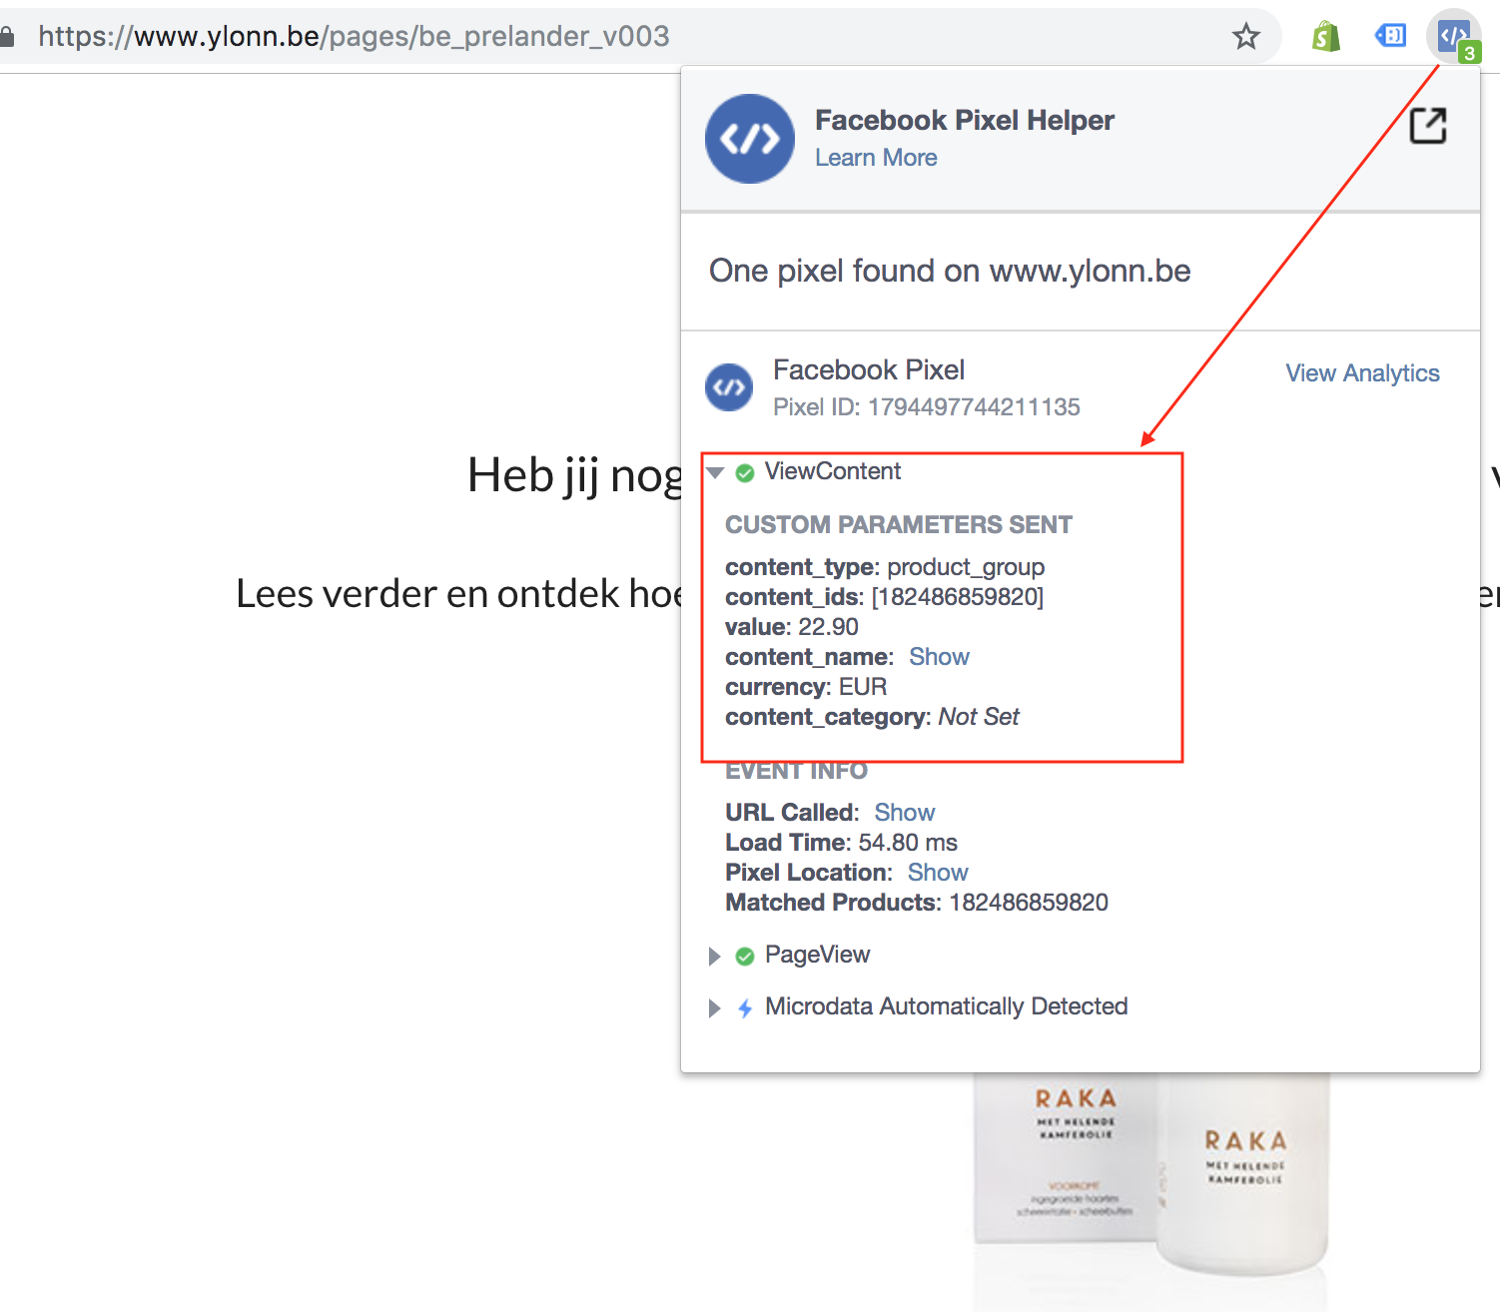Image resolution: width=1500 pixels, height=1312 pixels.
Task: Select the ViewContent event heading
Action: (832, 471)
